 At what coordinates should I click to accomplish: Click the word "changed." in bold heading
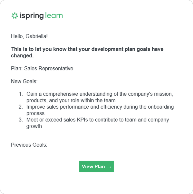click(x=22, y=55)
